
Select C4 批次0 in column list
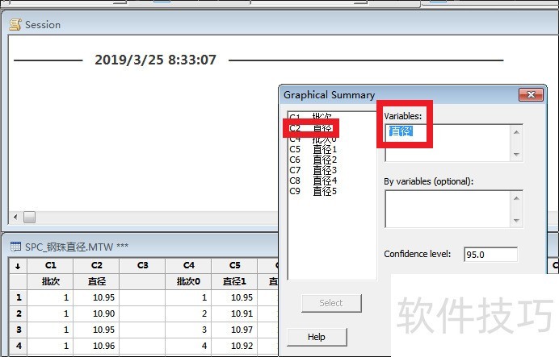click(x=313, y=139)
